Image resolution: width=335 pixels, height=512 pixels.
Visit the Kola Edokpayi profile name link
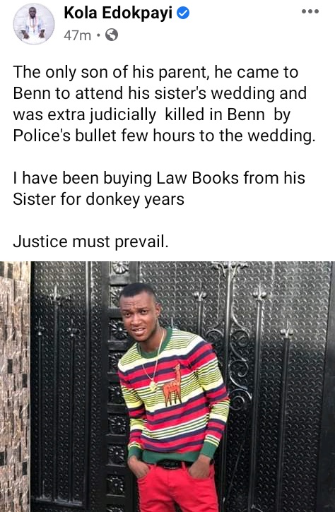(x=118, y=13)
